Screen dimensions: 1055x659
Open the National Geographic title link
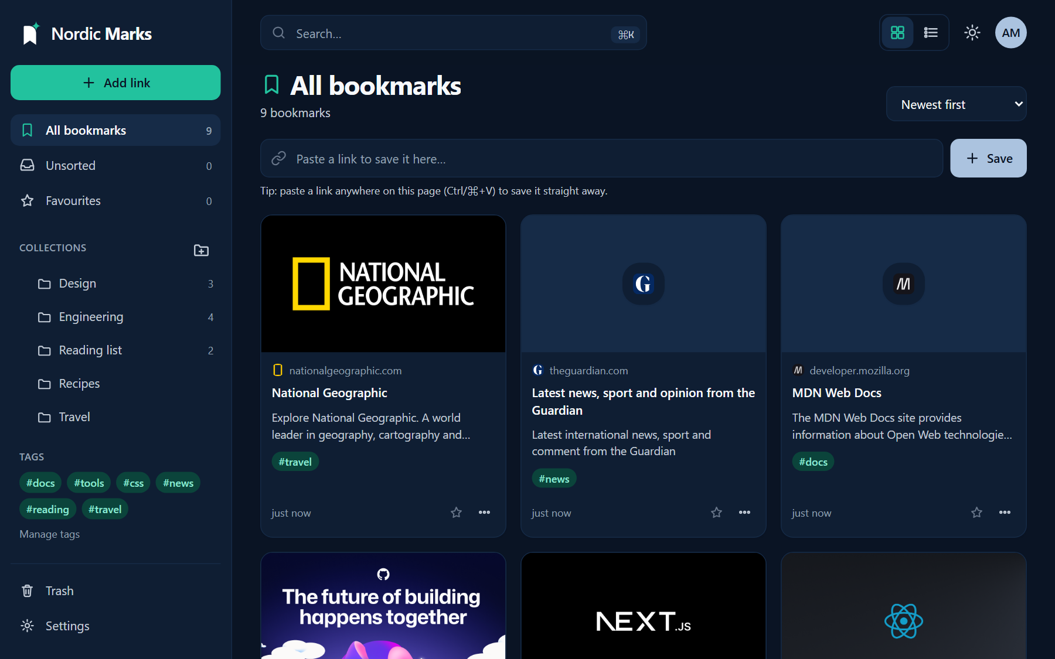click(x=329, y=393)
